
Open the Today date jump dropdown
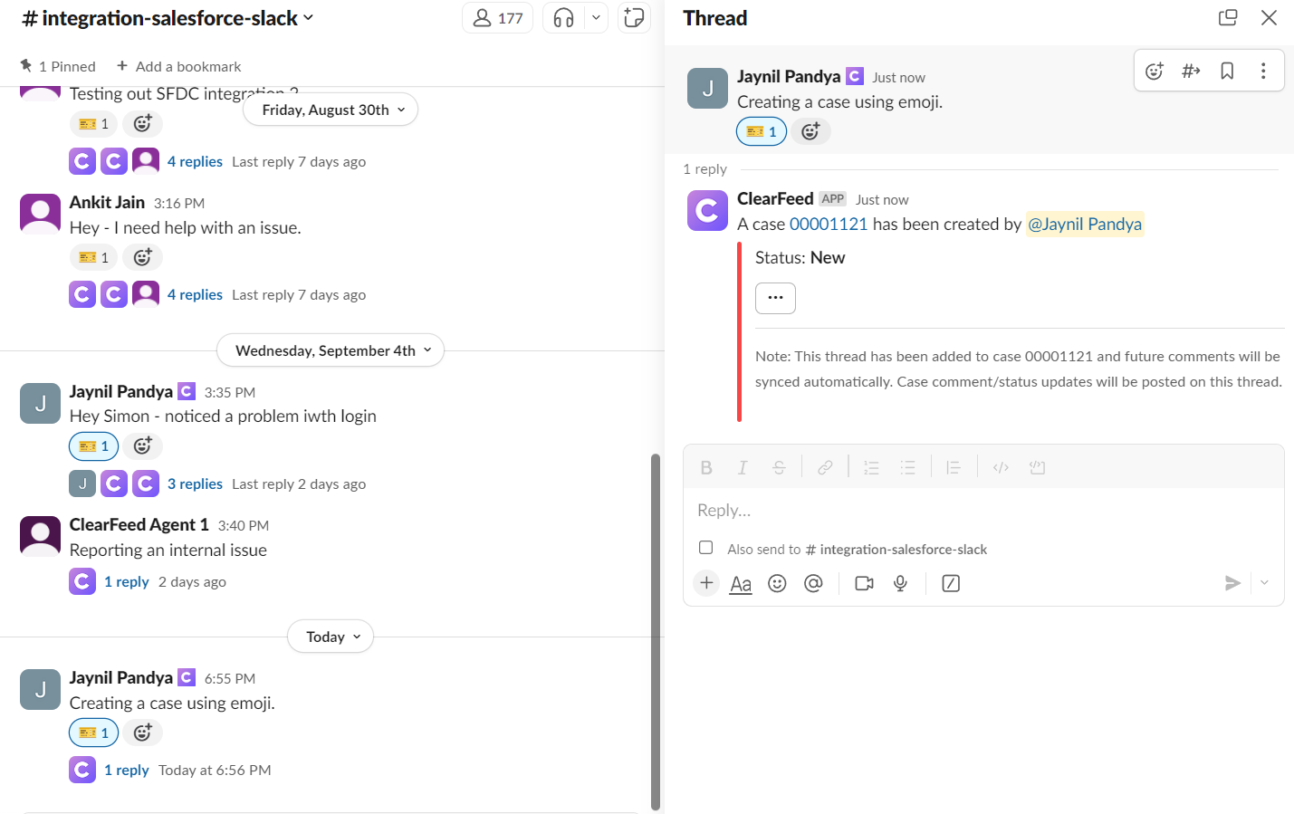click(331, 637)
